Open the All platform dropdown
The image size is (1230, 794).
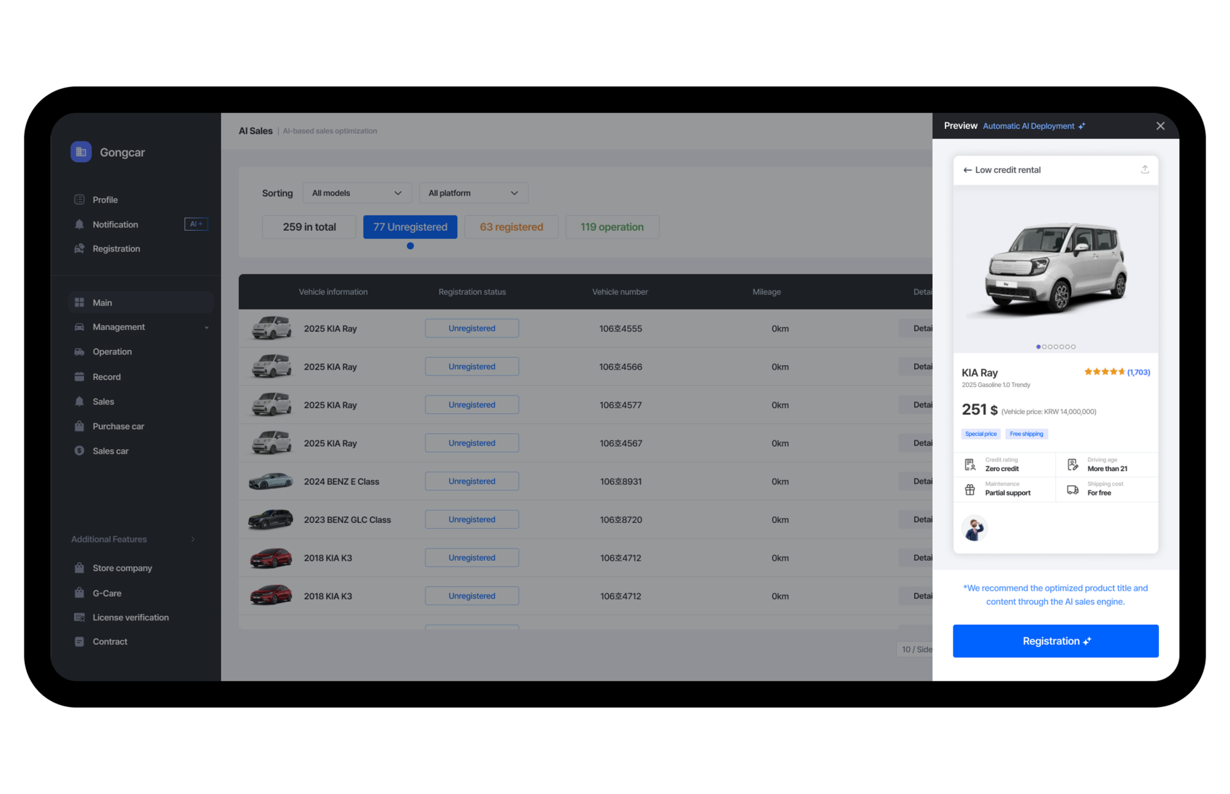click(473, 193)
